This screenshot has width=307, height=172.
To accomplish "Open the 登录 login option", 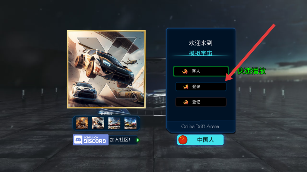I will (201, 87).
